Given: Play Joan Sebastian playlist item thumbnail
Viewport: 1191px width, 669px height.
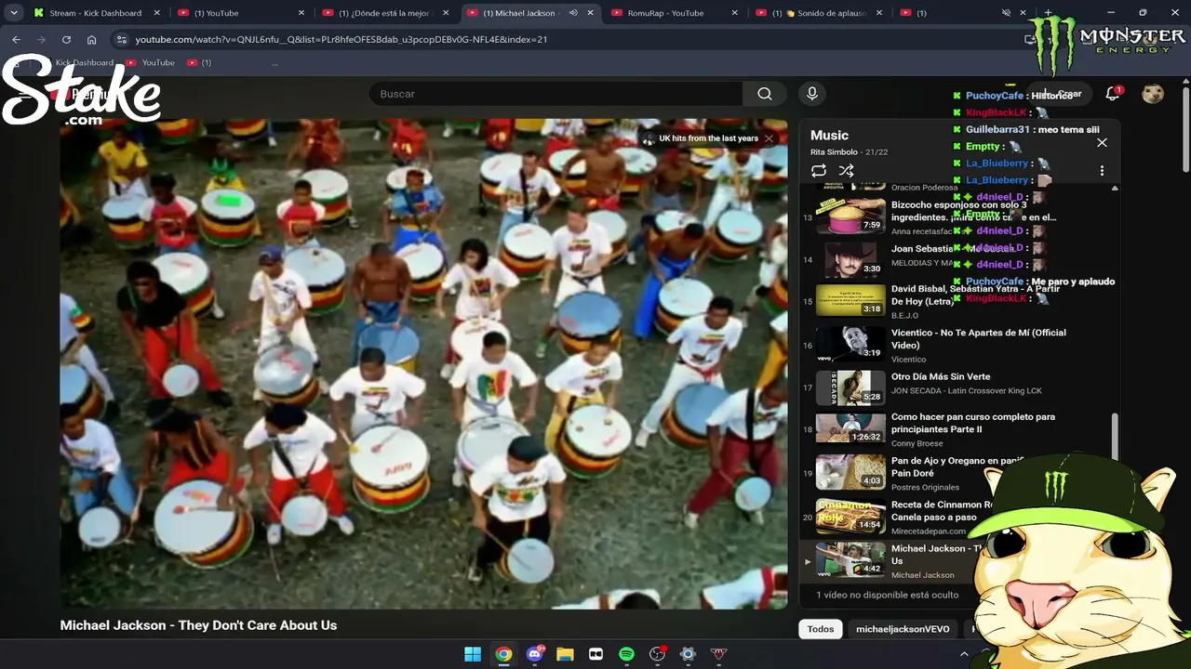Looking at the screenshot, I should [x=850, y=259].
